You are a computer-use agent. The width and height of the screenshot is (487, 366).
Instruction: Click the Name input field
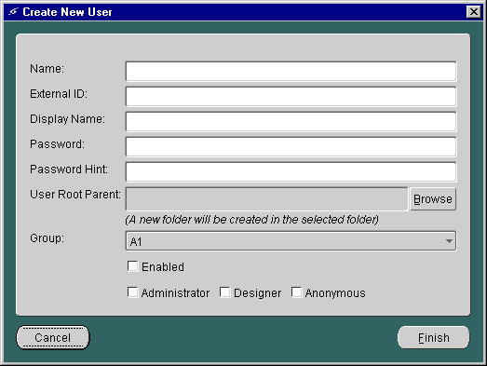tap(291, 71)
